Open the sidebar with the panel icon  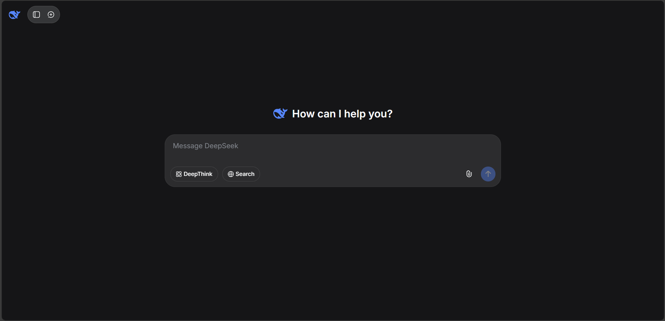point(36,15)
